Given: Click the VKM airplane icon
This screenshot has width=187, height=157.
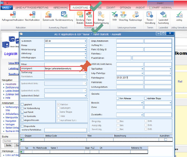Looking at the screenshot, I should point(114,16).
